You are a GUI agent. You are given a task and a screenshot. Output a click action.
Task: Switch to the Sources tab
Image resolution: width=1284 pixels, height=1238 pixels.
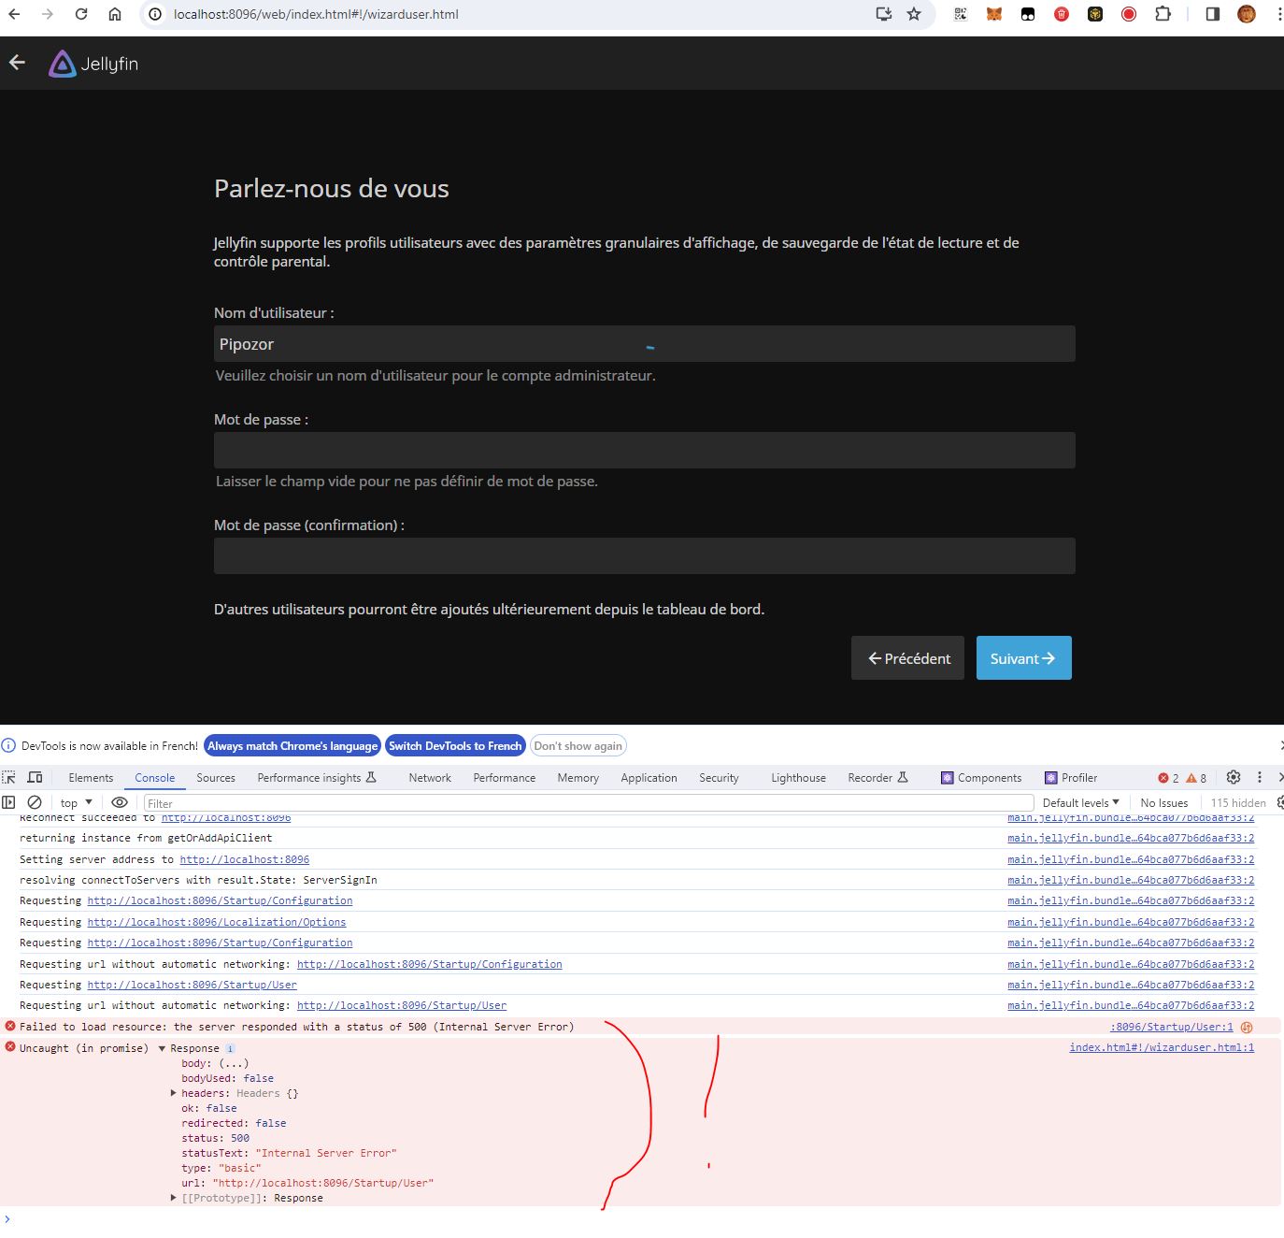click(216, 778)
